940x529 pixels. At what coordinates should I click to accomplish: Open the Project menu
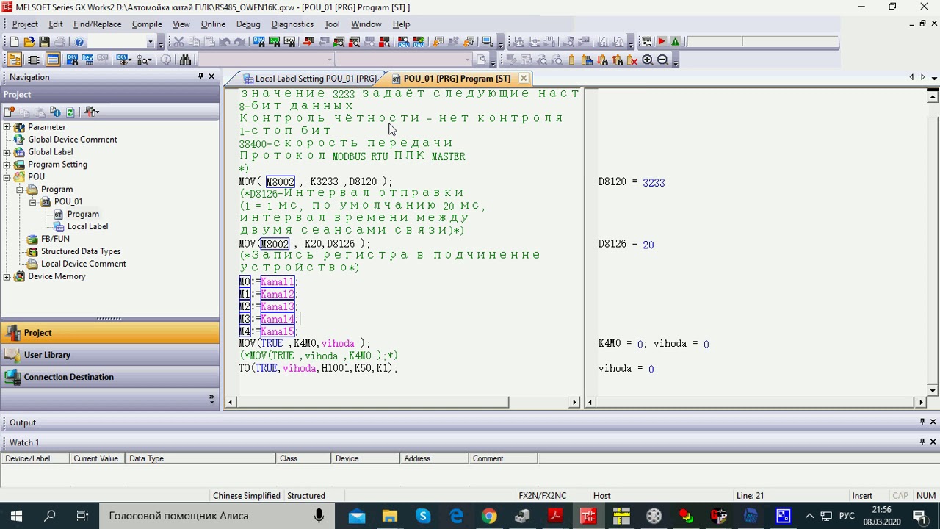24,24
